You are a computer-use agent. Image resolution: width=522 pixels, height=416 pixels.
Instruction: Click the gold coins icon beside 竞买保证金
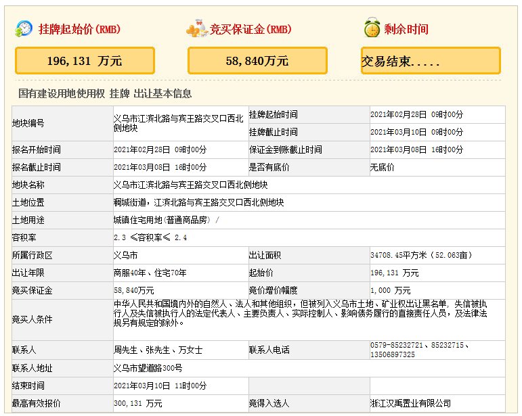click(x=197, y=28)
